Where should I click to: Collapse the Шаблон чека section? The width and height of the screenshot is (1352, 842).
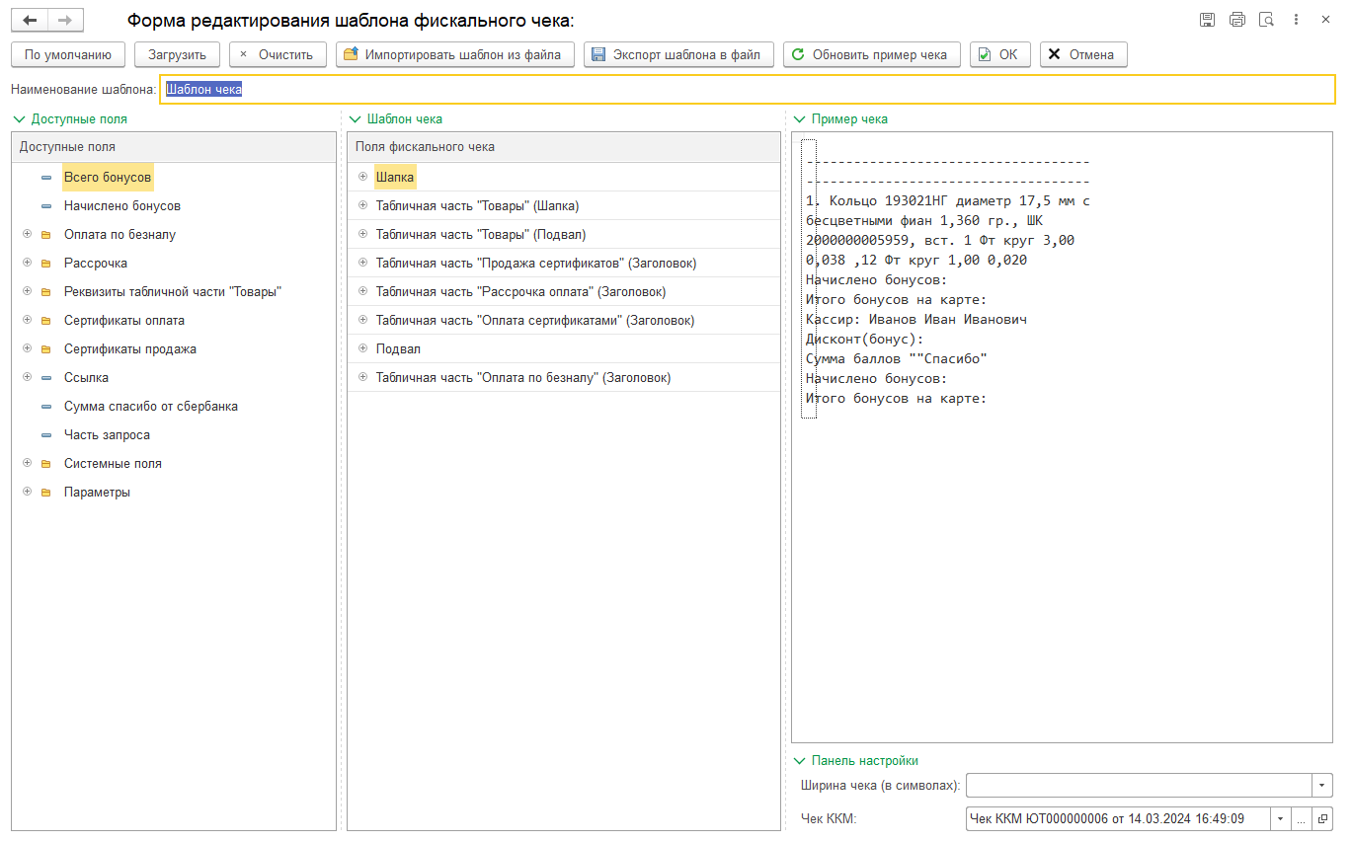pyautogui.click(x=355, y=119)
